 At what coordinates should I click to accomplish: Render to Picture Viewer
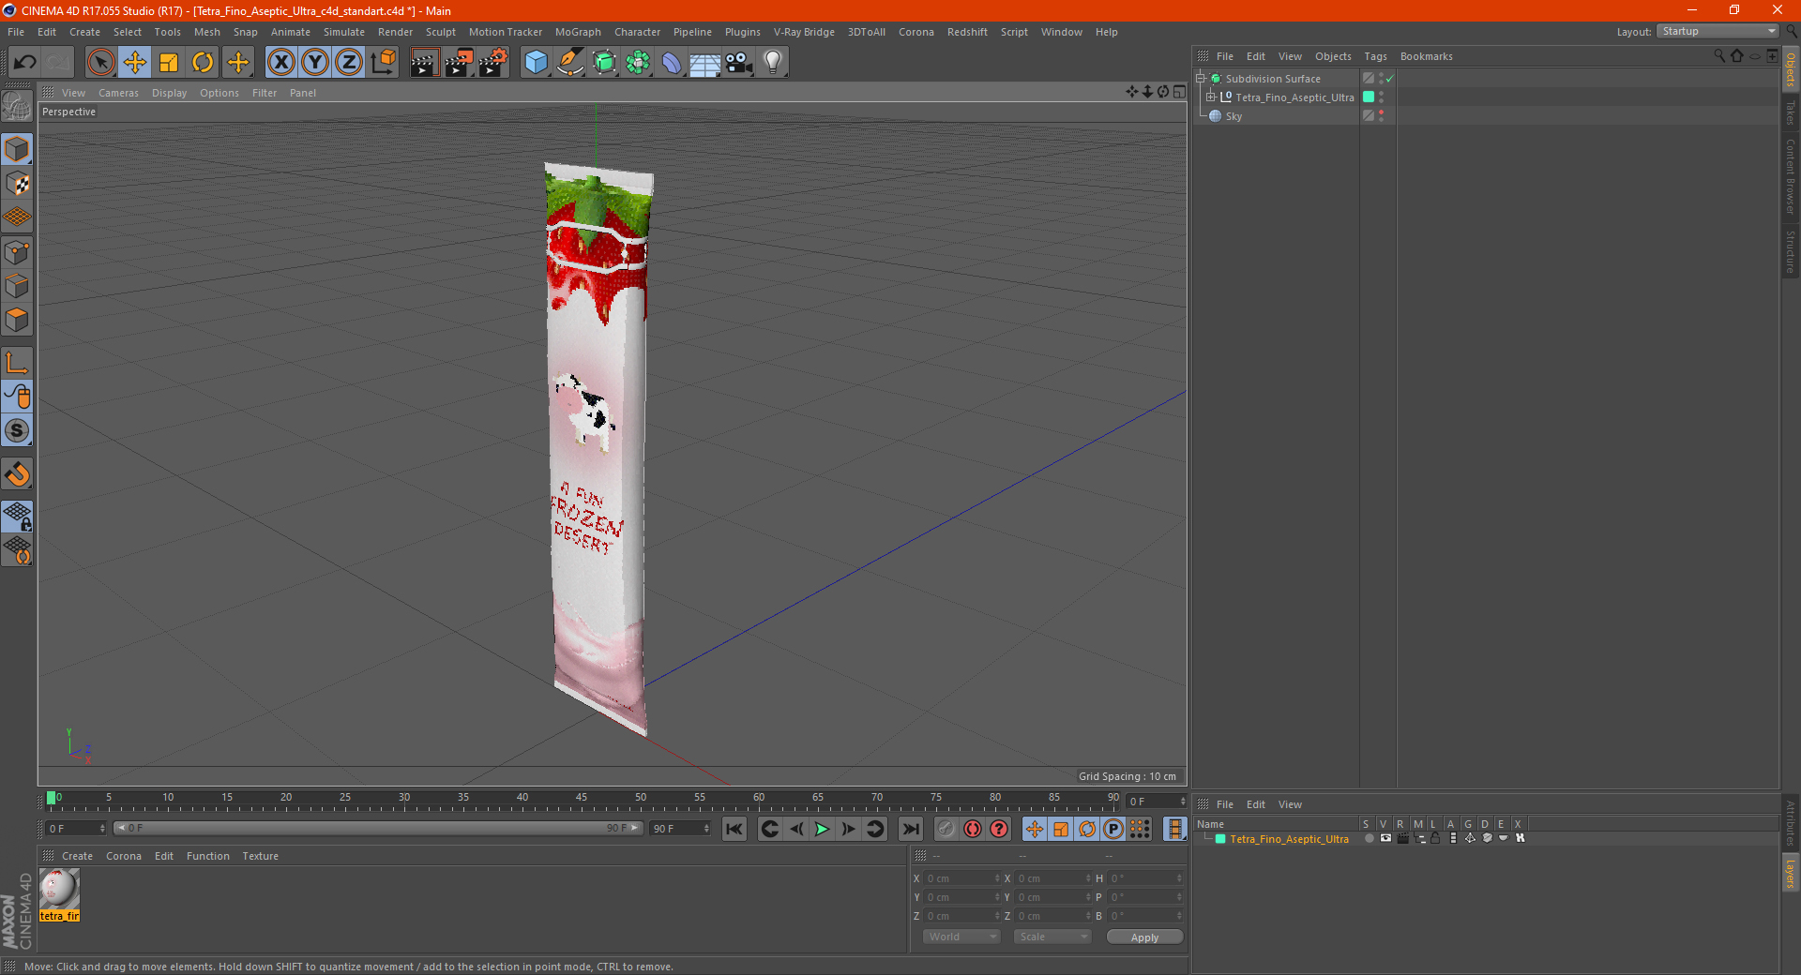[459, 63]
